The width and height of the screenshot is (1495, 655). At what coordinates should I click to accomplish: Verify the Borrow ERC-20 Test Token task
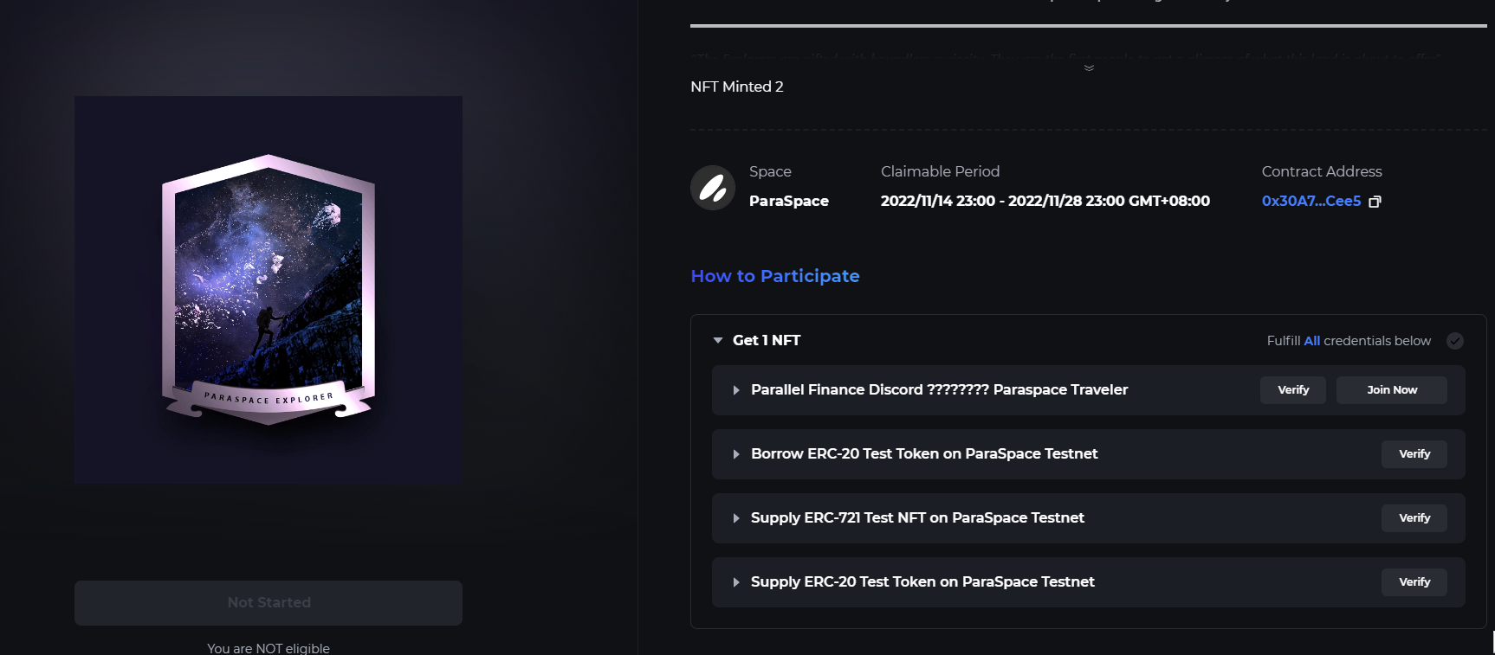click(x=1414, y=454)
